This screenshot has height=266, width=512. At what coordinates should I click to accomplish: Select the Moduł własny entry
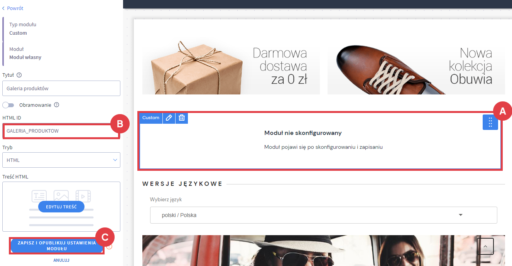coord(25,53)
